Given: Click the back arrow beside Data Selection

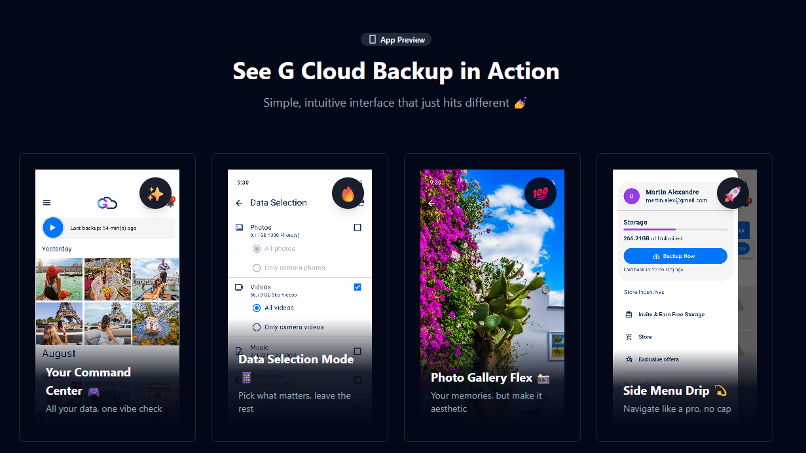Looking at the screenshot, I should coord(239,203).
